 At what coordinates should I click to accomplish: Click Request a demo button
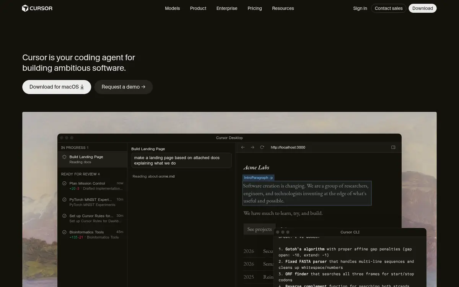pos(124,87)
